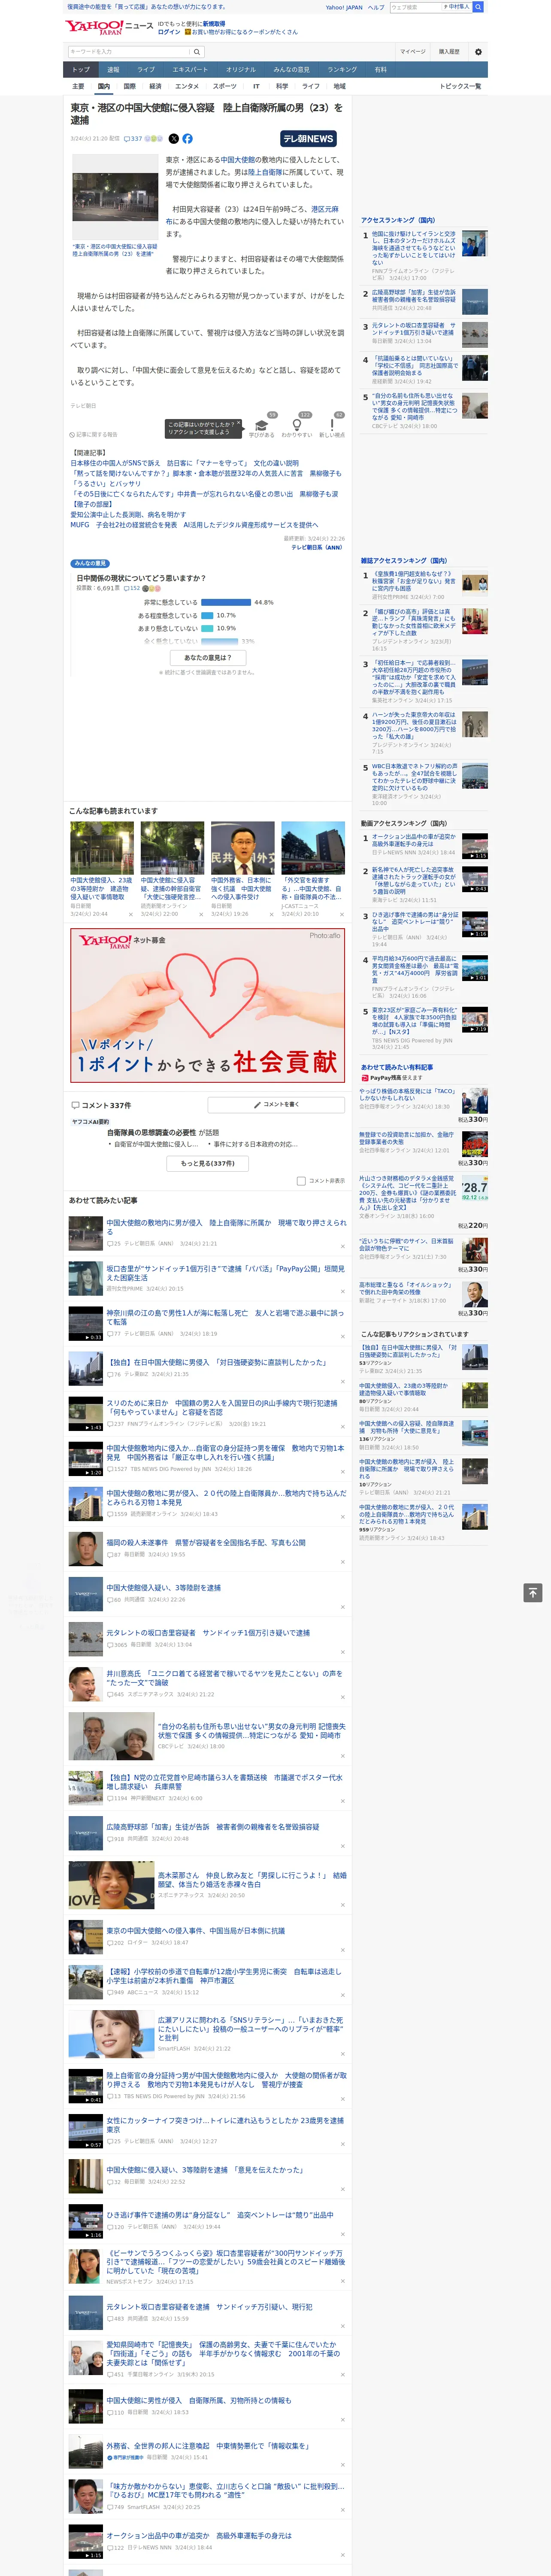Open the テレビ朝日系（ANN） source link
The image size is (551, 2576).
[317, 547]
